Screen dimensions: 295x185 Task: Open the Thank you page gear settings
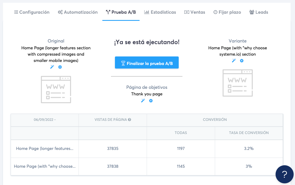coord(151,101)
